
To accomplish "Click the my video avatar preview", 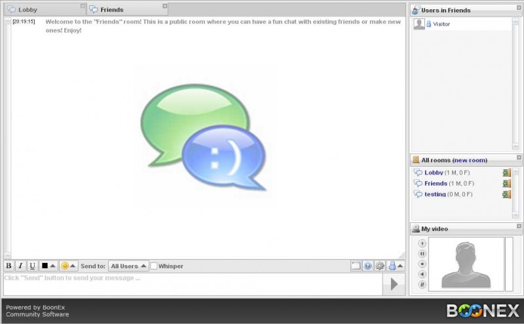I will 466,264.
